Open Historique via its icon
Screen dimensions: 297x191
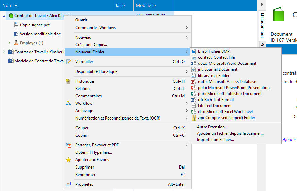(x=69, y=81)
